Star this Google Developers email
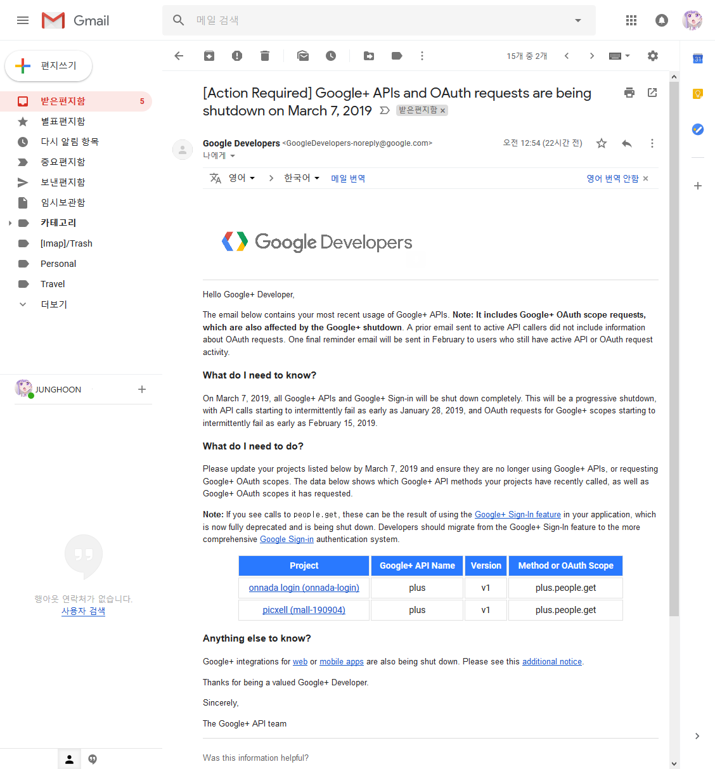The image size is (715, 769). [602, 143]
